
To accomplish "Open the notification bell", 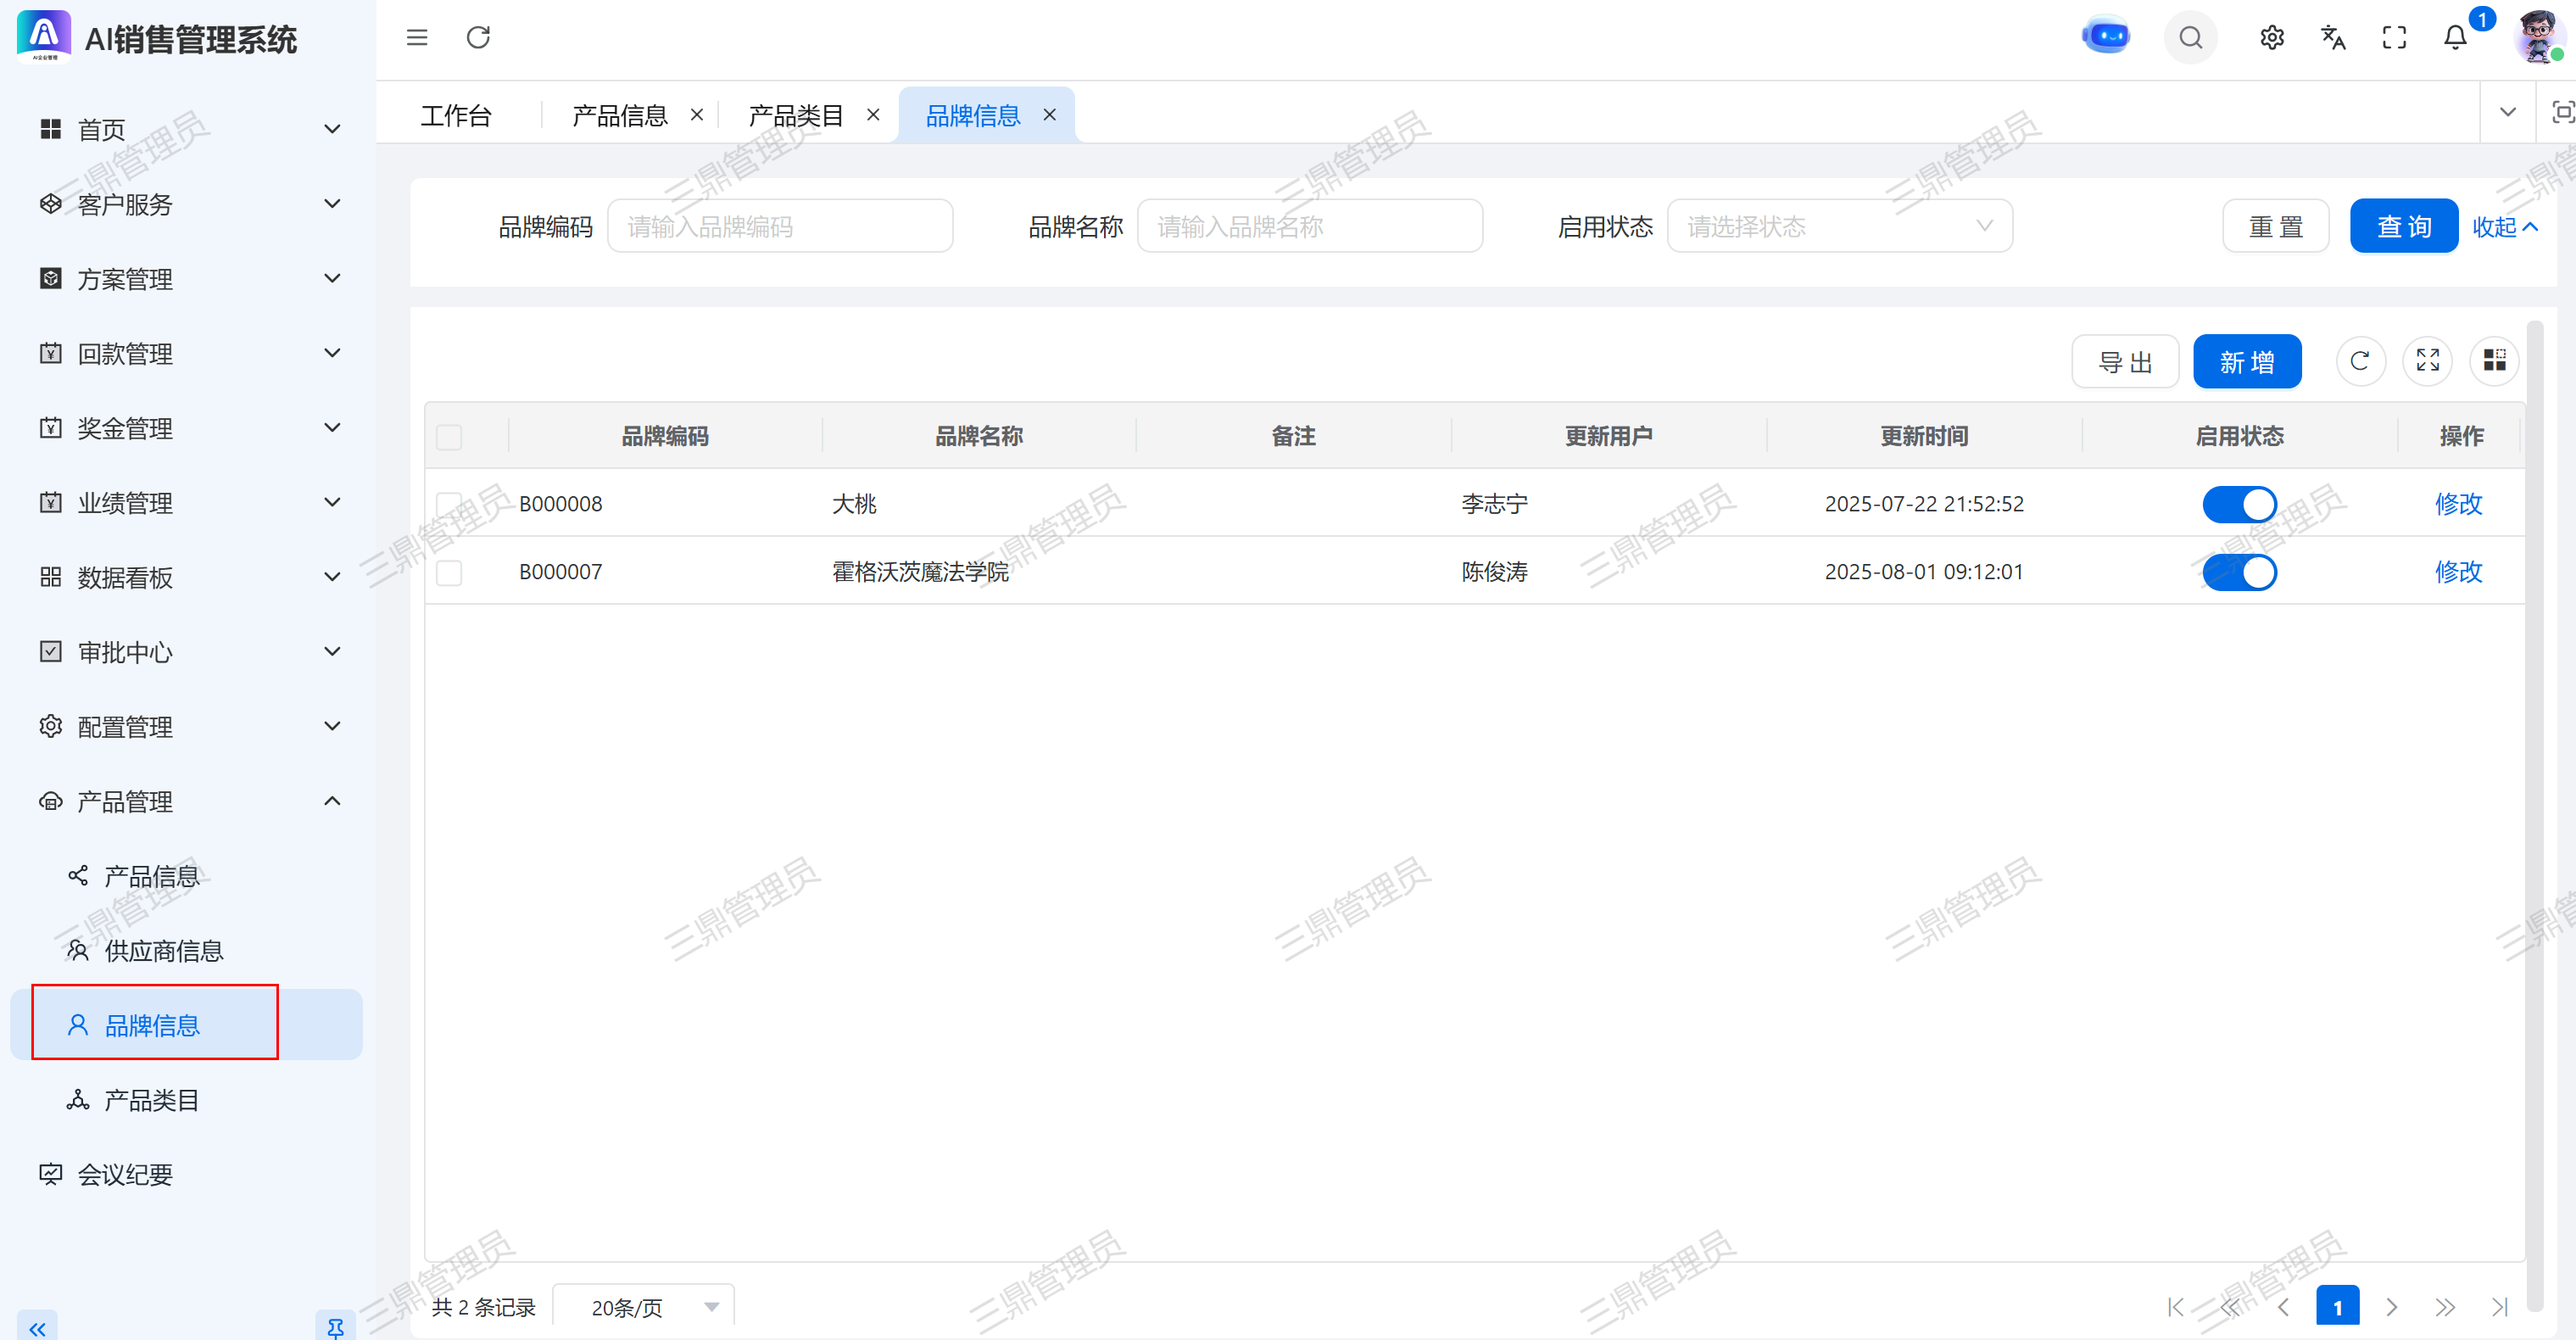I will [2455, 37].
